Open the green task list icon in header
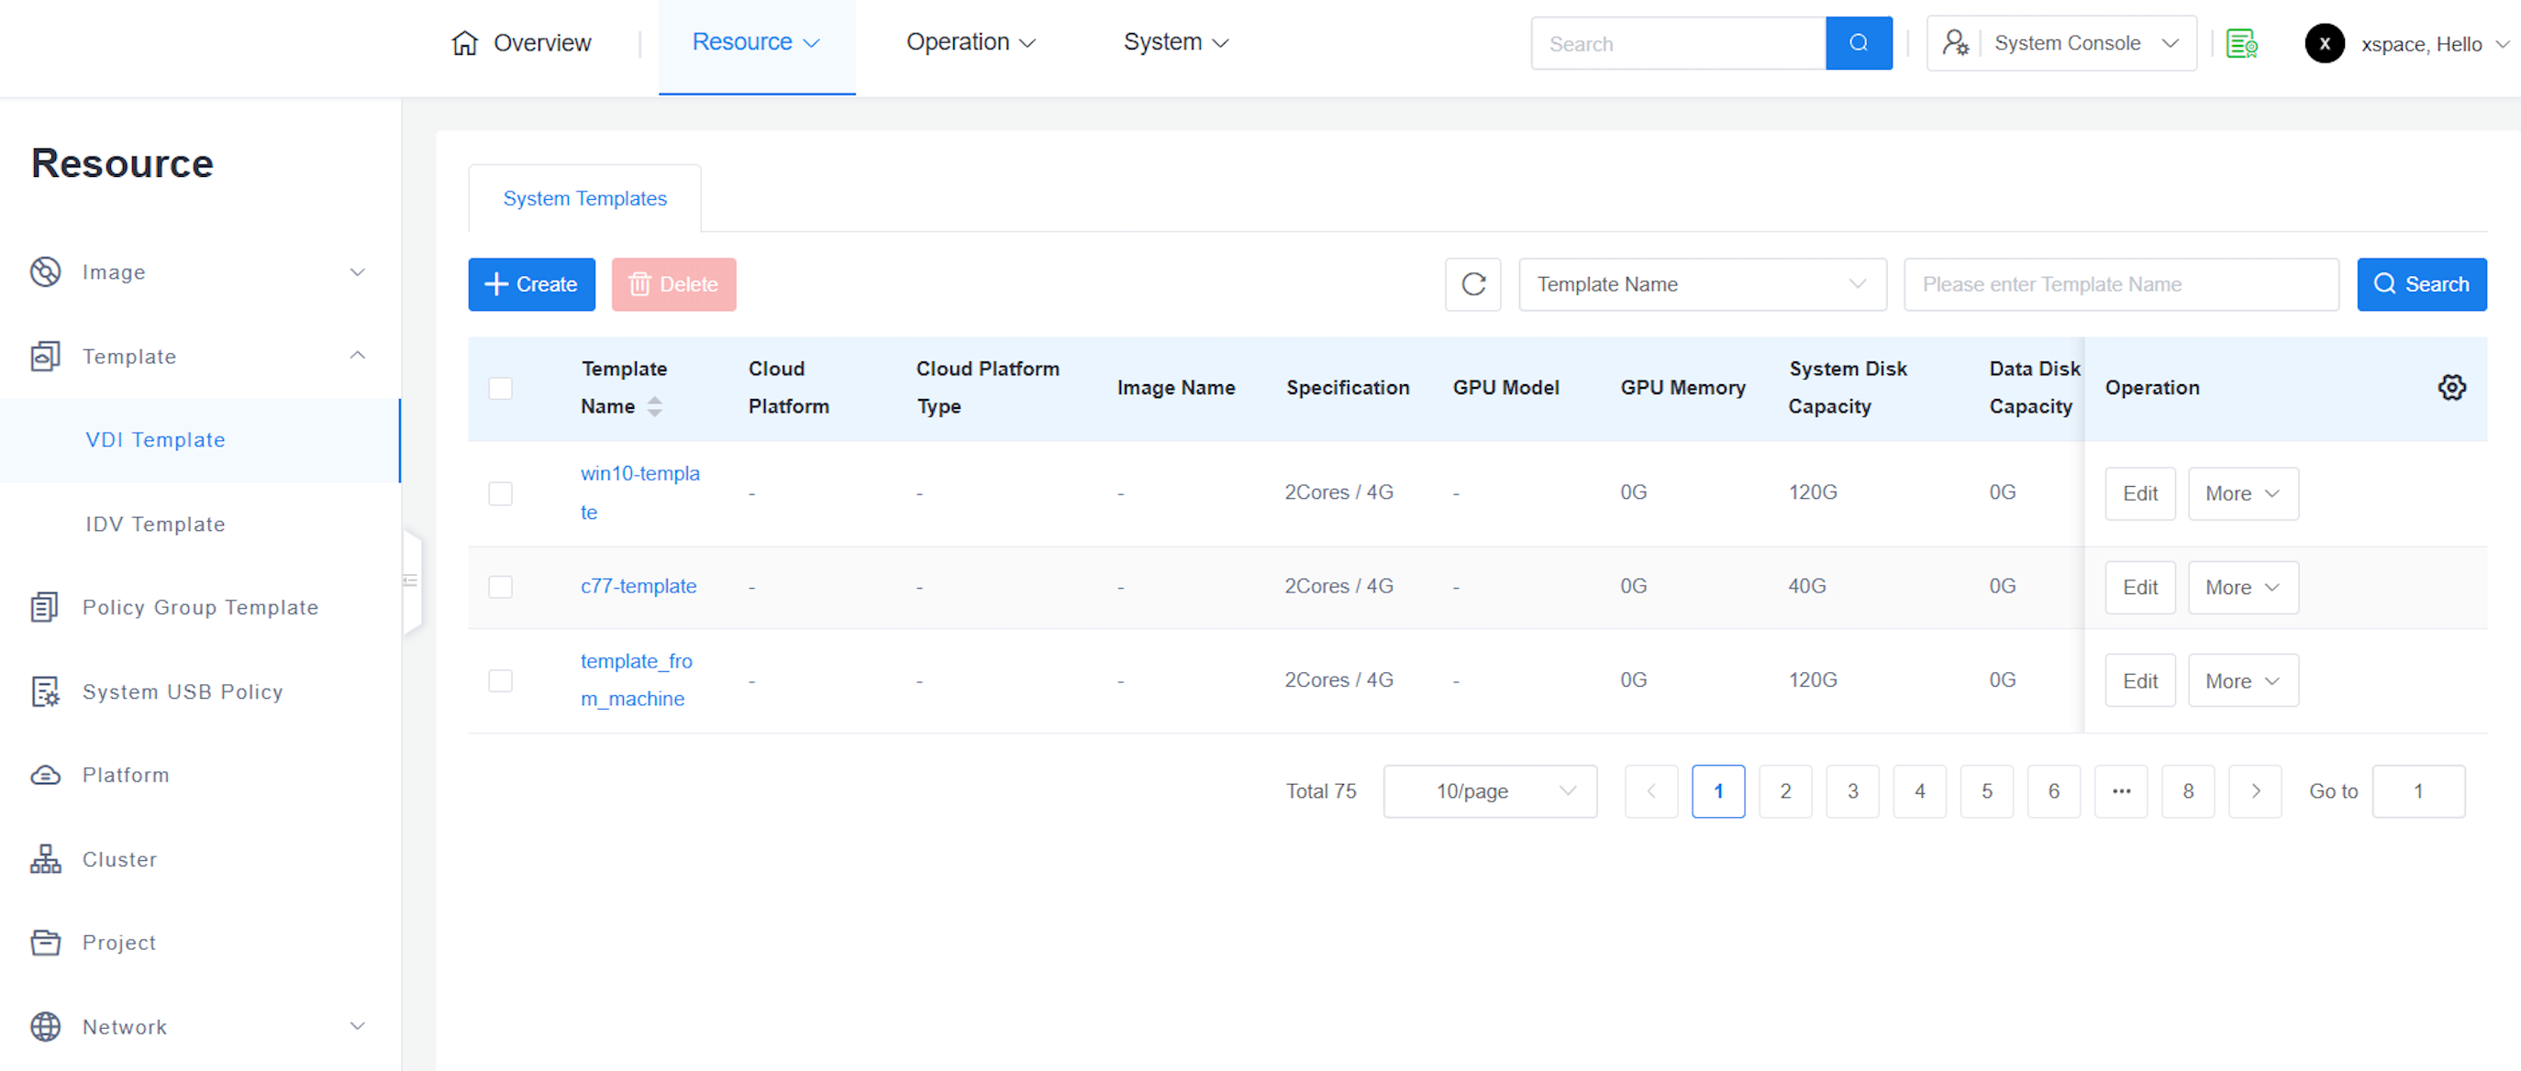2521x1071 pixels. coord(2241,44)
